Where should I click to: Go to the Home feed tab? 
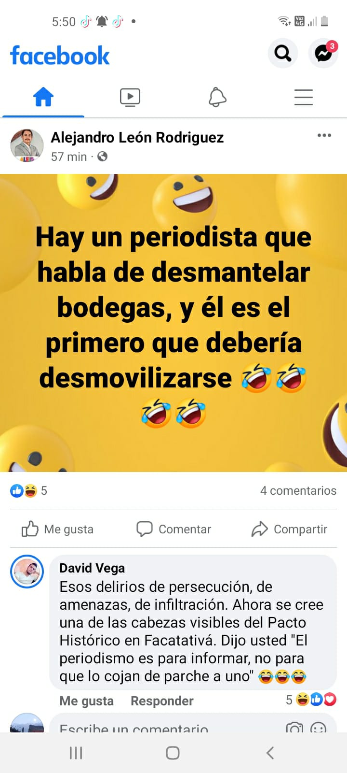point(43,97)
